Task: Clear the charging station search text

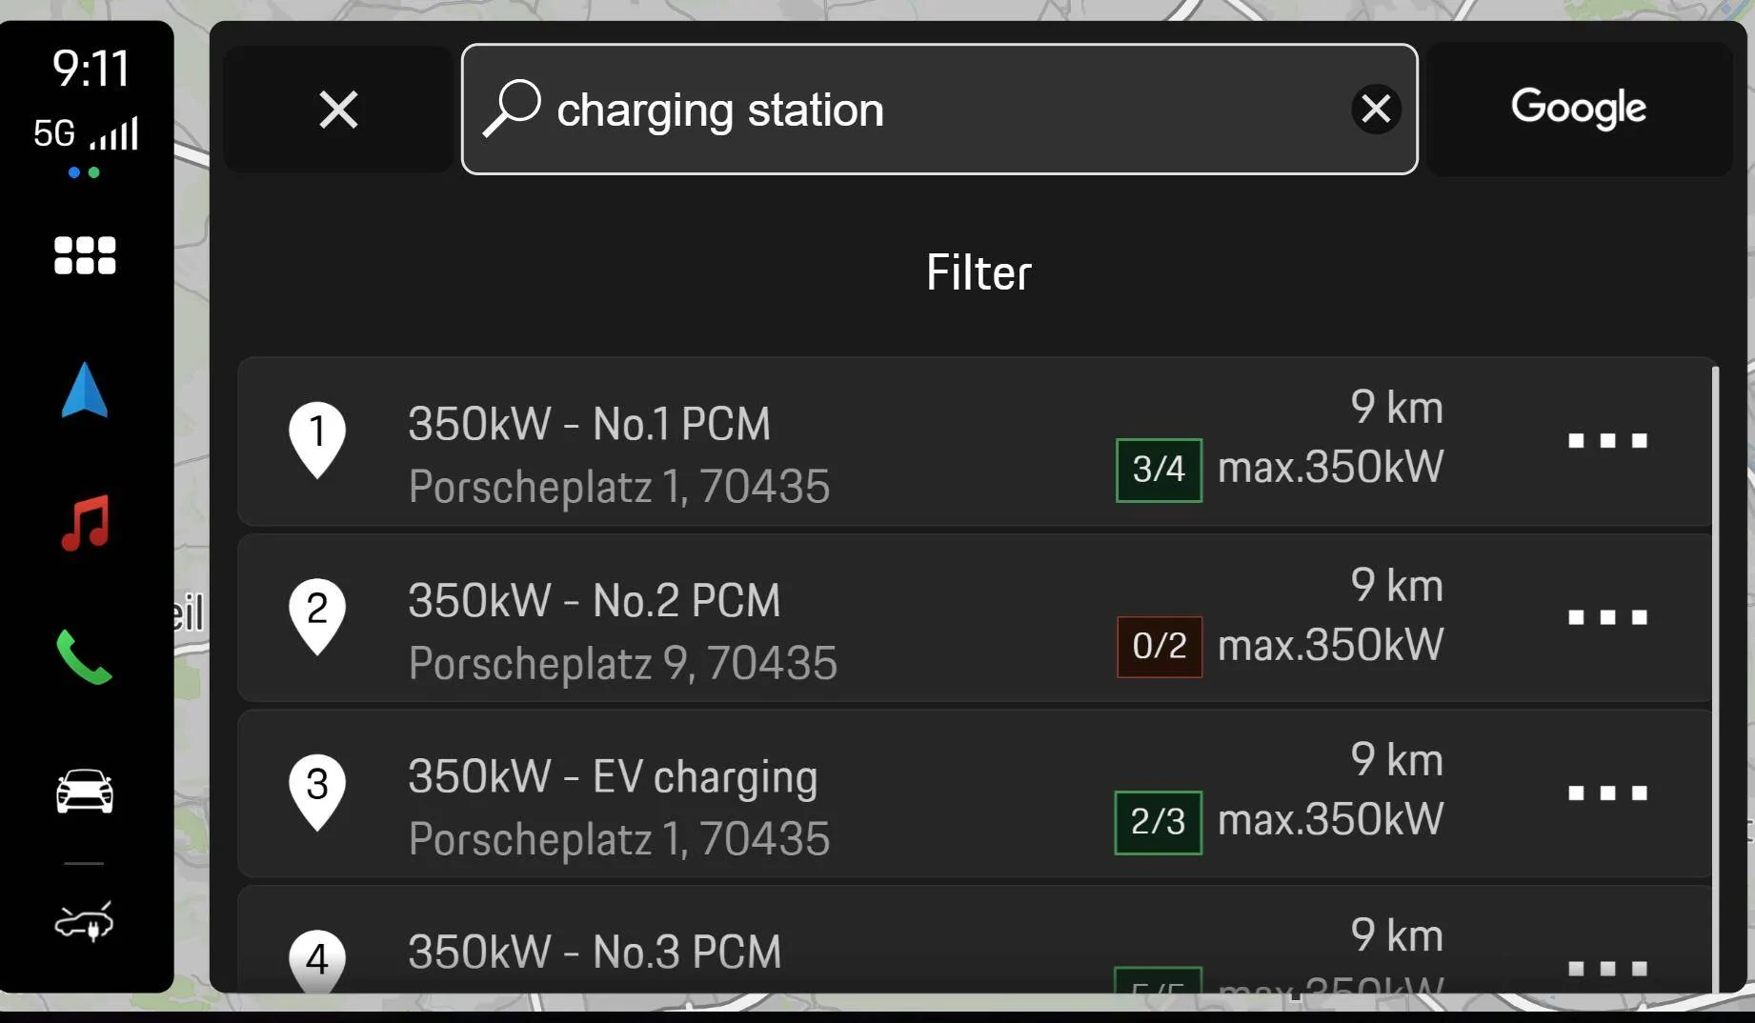Action: tap(1375, 109)
